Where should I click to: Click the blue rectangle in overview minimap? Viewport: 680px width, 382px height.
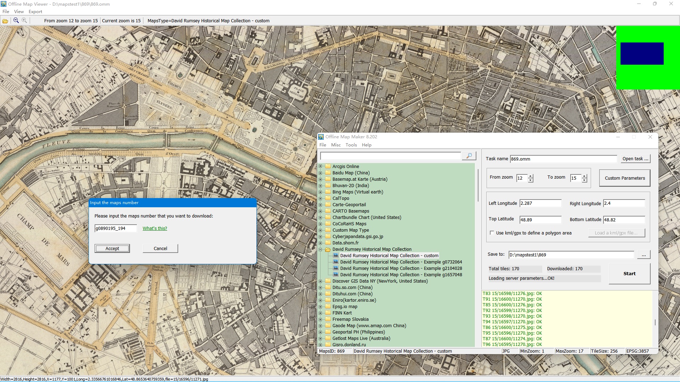(x=642, y=53)
